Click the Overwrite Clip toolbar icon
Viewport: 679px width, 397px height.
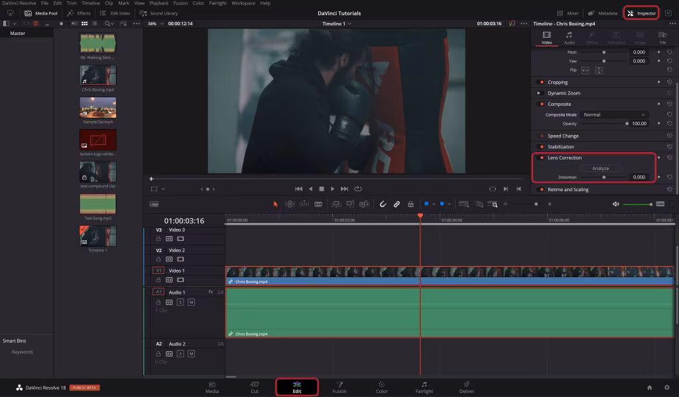[x=350, y=204]
